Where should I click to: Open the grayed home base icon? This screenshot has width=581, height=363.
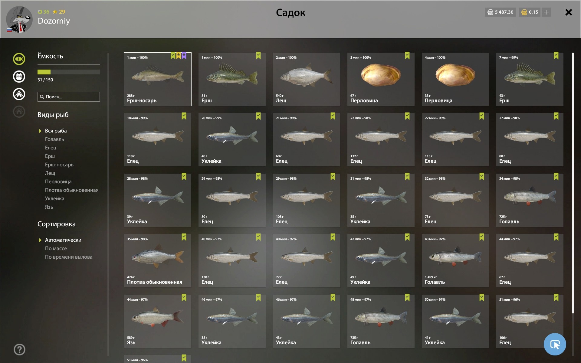[x=19, y=112]
